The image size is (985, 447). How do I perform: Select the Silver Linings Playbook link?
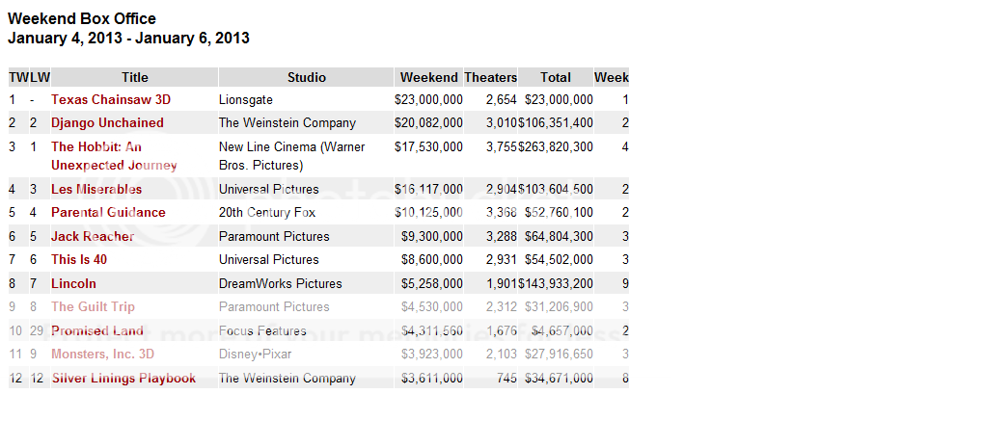123,379
